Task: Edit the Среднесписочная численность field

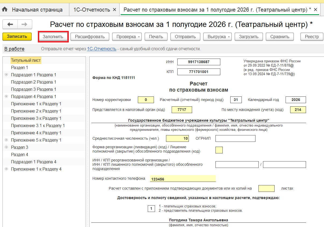Action: [178, 138]
